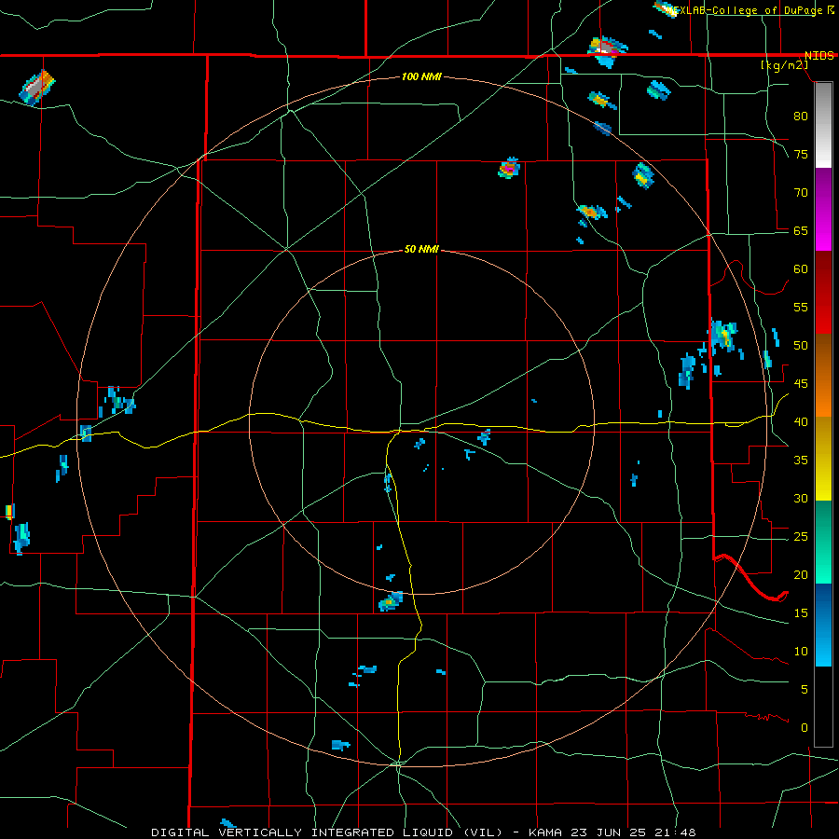Viewport: 839px width, 839px height.
Task: Click the 100 NMI range ring label
Action: tap(421, 77)
